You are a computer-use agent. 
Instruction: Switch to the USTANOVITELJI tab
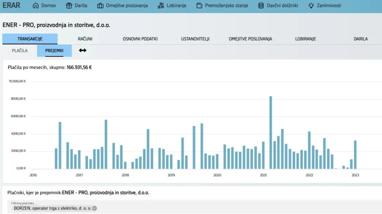coord(195,39)
